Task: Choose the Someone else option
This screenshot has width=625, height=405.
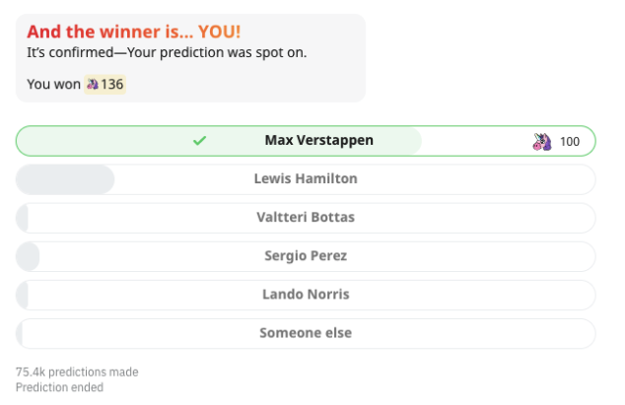Action: tap(306, 333)
